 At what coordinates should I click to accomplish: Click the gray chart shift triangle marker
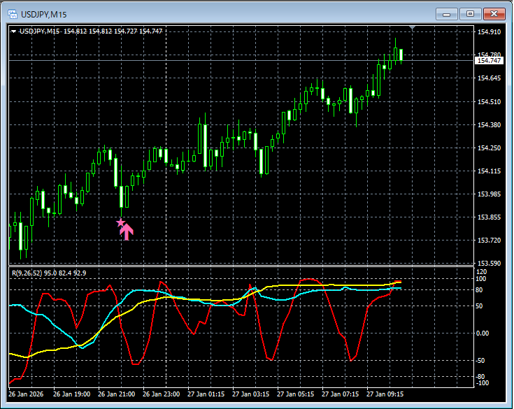(x=413, y=29)
